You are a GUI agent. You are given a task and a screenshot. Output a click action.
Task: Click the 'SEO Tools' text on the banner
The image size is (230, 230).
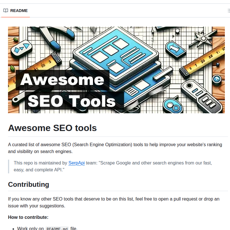point(71,101)
